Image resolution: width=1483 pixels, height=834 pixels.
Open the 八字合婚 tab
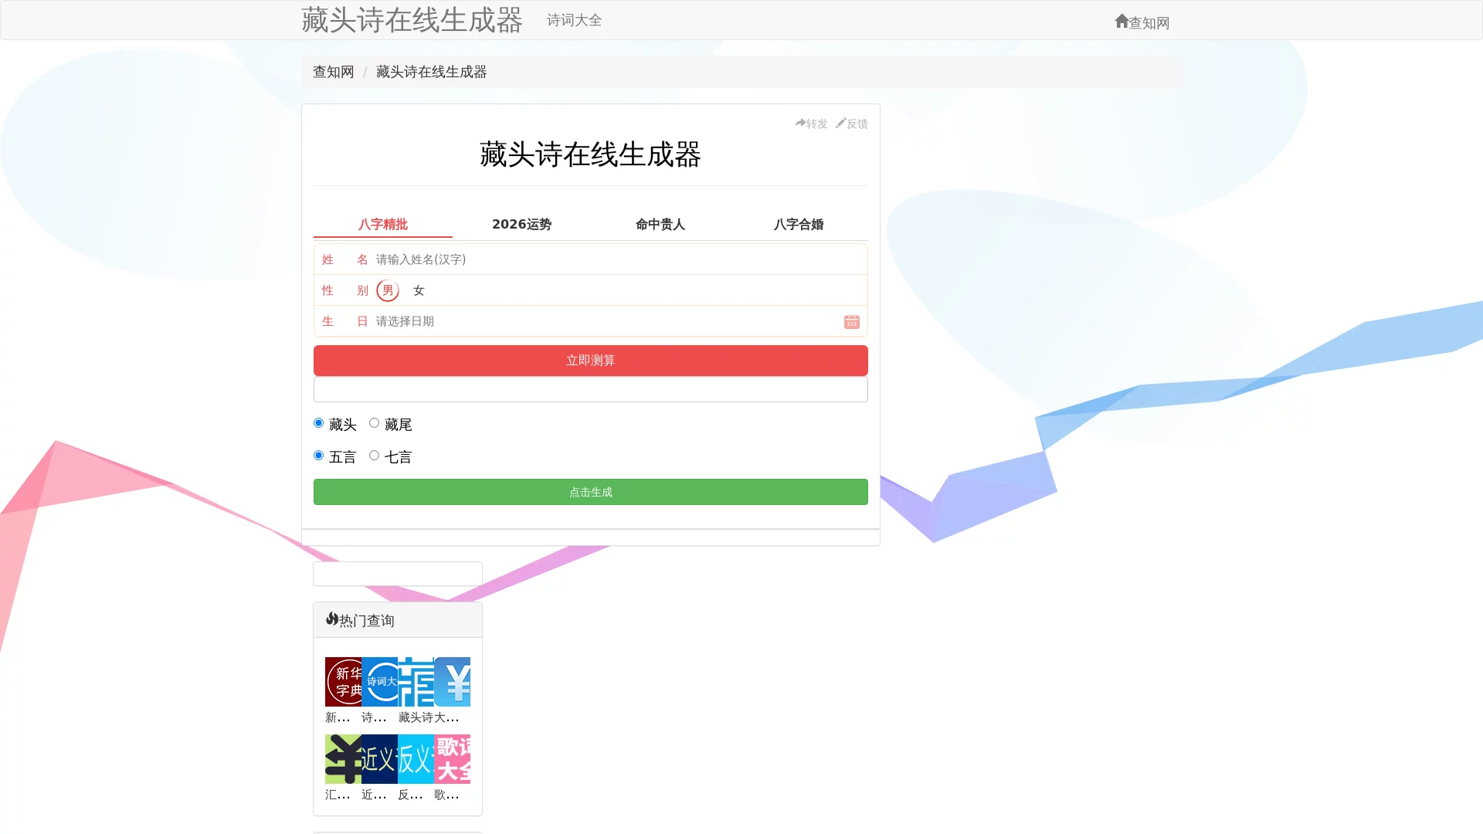(x=799, y=224)
